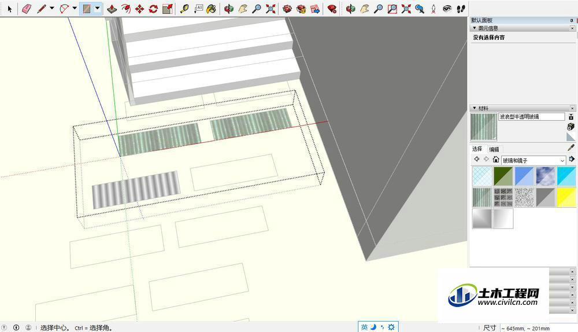Go to the material library home

496,160
